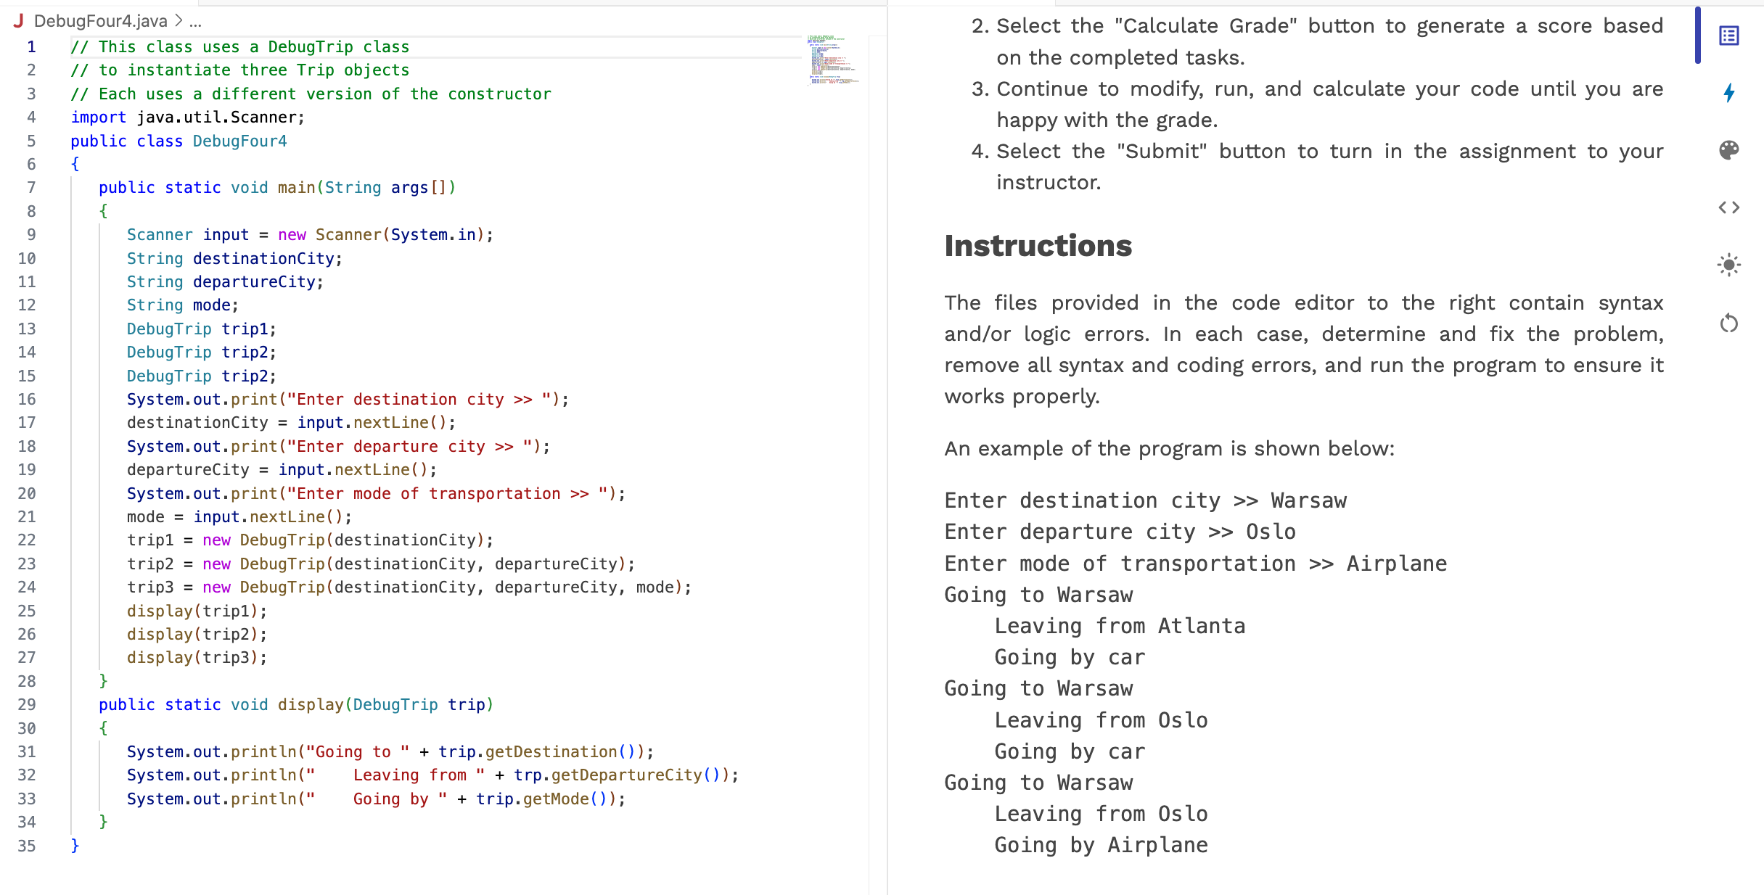Click in the gutter beside line 22 to set breakpoint

pos(54,540)
